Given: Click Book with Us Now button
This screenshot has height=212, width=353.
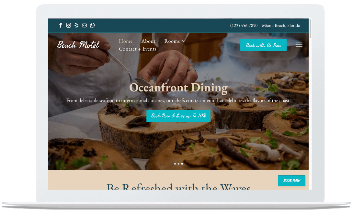Looking at the screenshot, I should point(263,45).
